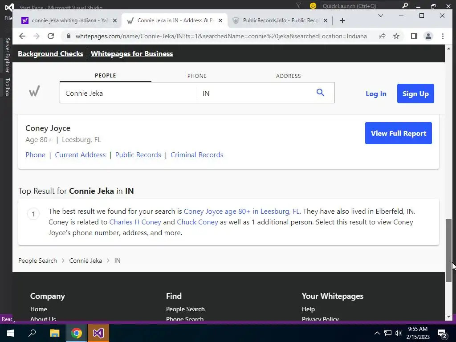Screen dimensions: 456x342
Task: Open the Windows notification center
Action: tap(442, 334)
